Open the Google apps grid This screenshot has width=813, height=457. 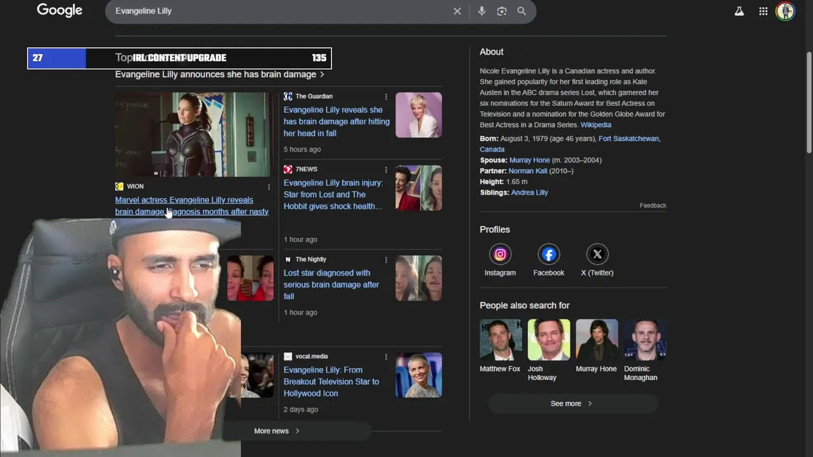click(763, 11)
